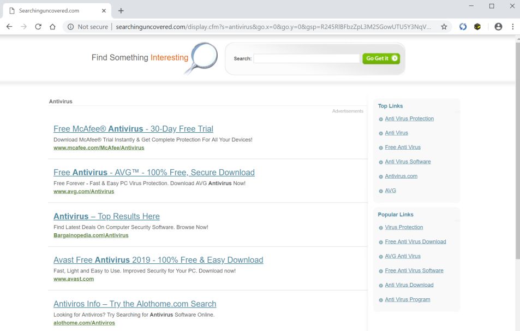
Task: Maximize the browser window
Action: click(x=492, y=6)
